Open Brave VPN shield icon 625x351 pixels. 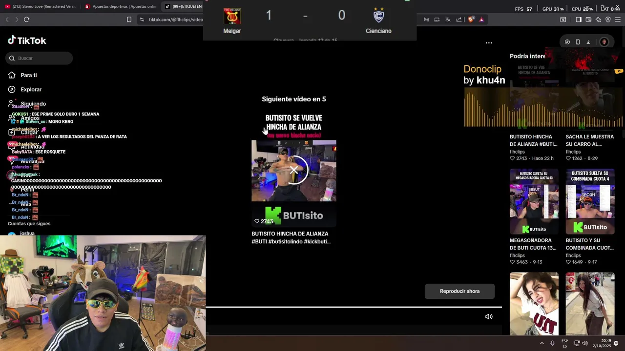click(608, 19)
